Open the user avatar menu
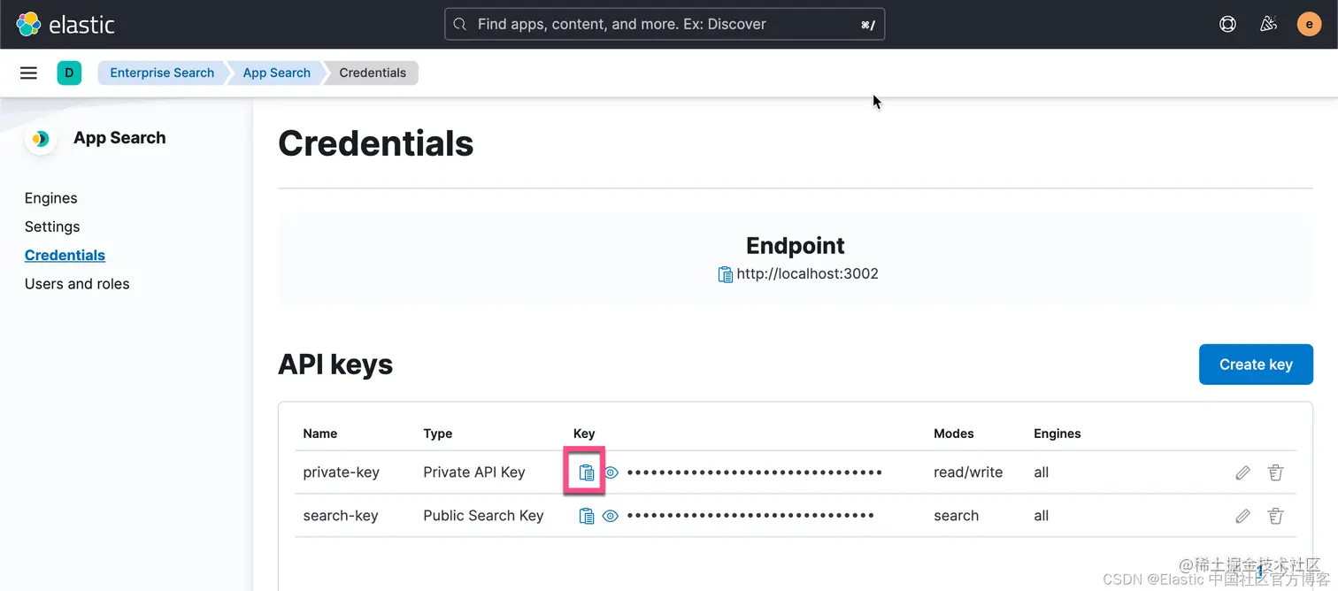Image resolution: width=1338 pixels, height=591 pixels. tap(1309, 24)
